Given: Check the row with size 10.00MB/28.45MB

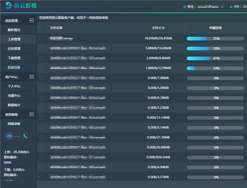Looking at the screenshot, I should tap(41, 38).
